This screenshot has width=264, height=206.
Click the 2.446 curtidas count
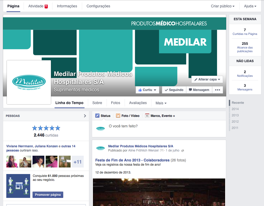(x=46, y=135)
